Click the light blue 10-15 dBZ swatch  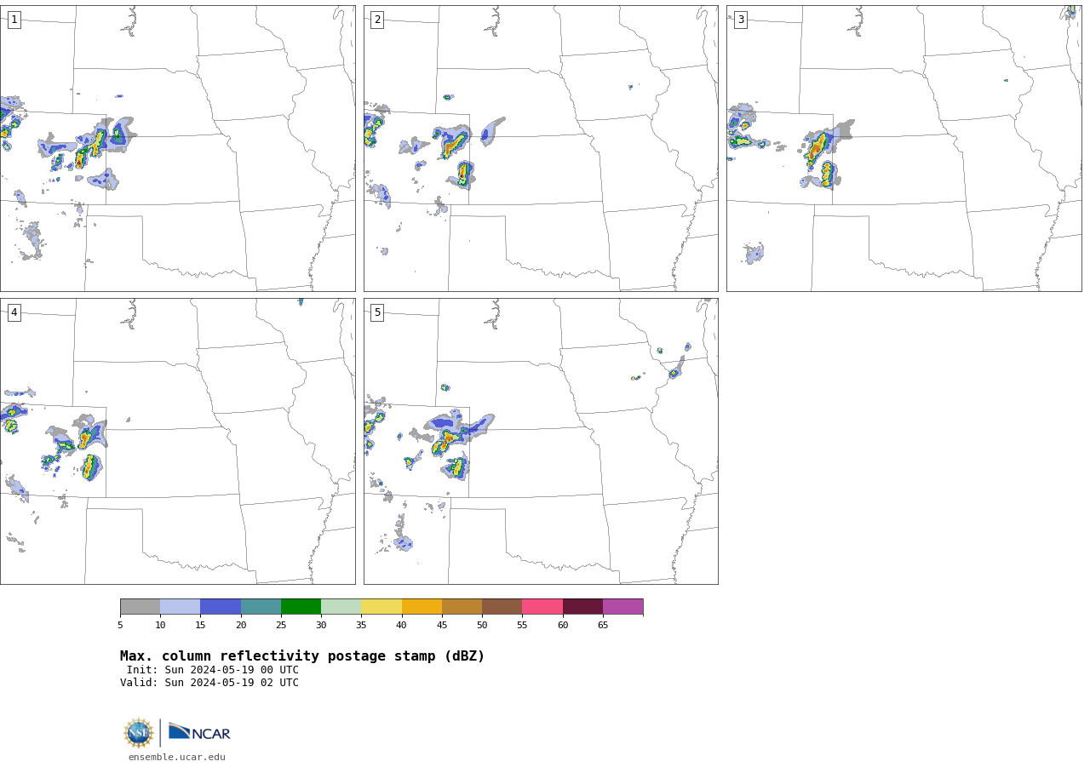tap(180, 606)
